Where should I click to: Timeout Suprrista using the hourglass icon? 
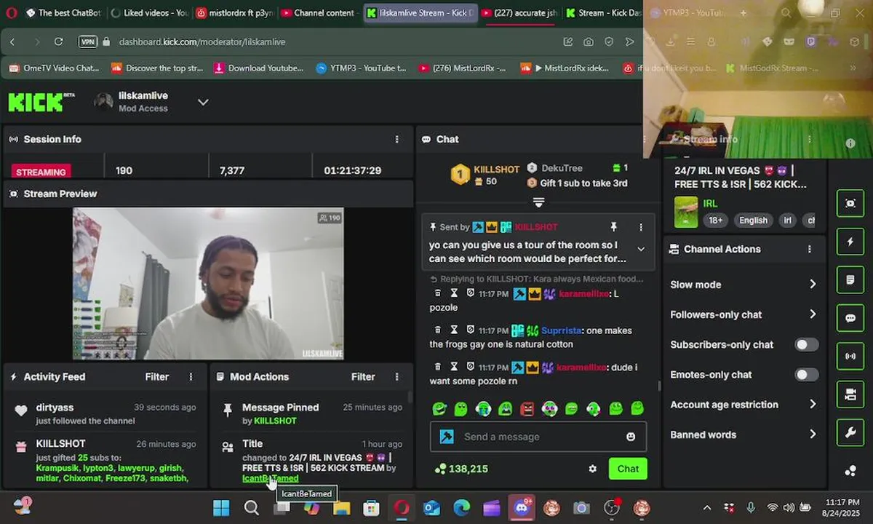454,330
